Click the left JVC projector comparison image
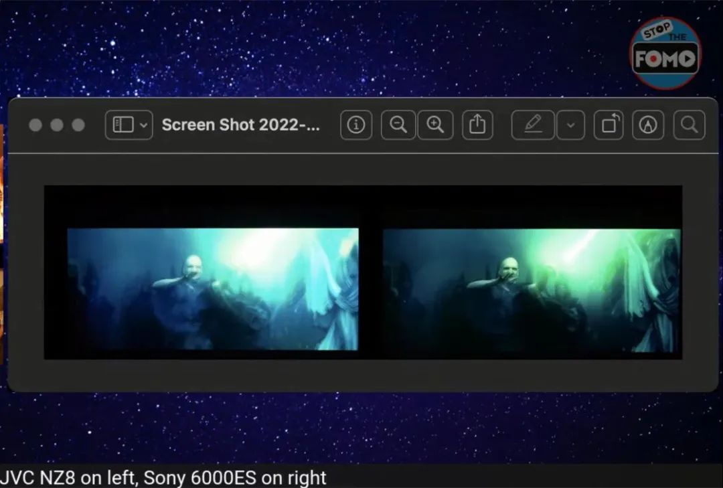Viewport: 723px width, 488px height. pos(213,289)
